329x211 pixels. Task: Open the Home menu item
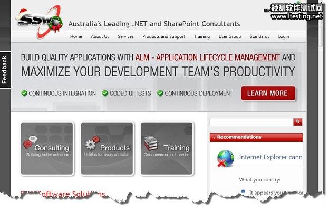coord(76,37)
